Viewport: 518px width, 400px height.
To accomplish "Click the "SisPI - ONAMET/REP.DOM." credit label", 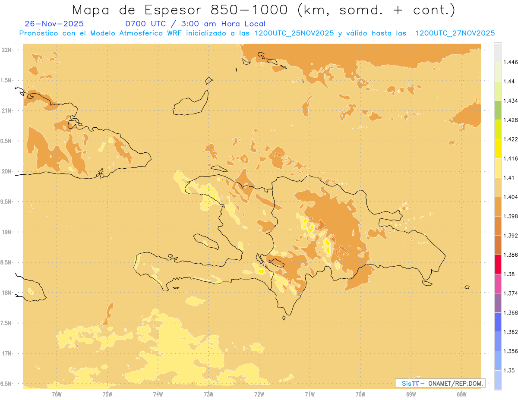I will [440, 383].
